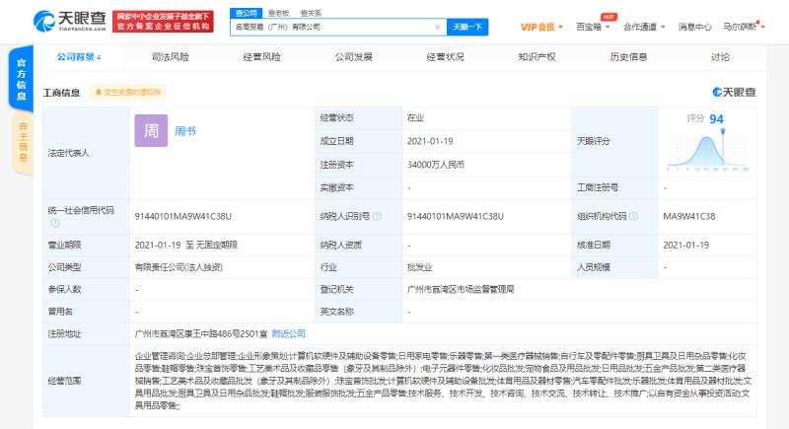This screenshot has height=429, width=789.
Task: Click the Tianyancha logo in the header
Action: 69,21
